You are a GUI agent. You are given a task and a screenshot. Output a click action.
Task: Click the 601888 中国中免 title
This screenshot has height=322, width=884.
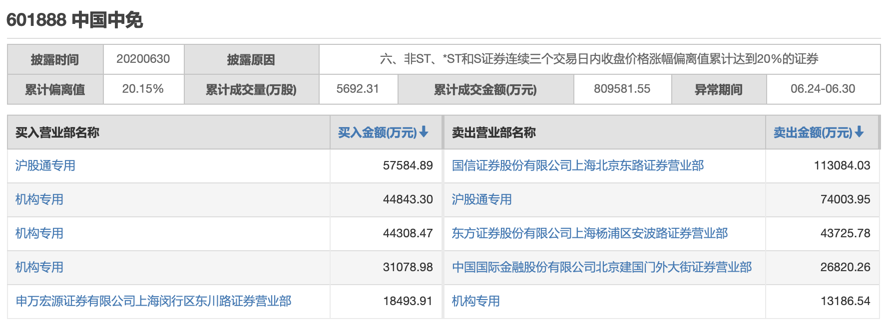(75, 20)
